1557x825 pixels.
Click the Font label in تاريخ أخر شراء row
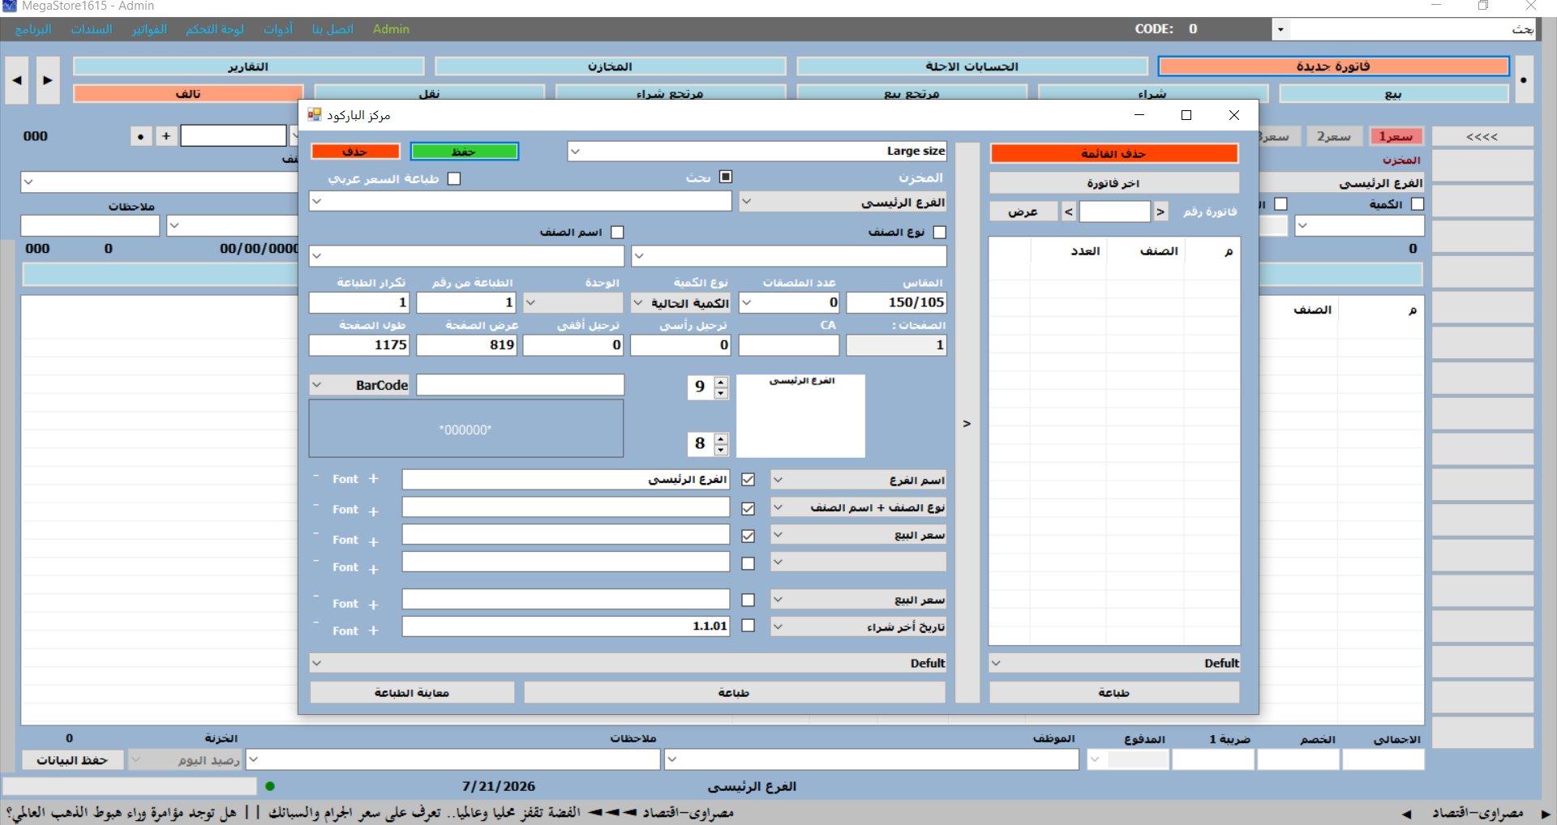[x=345, y=631]
